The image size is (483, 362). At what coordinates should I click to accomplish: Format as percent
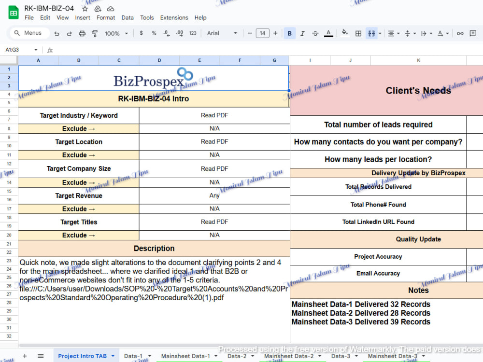pyautogui.click(x=154, y=33)
